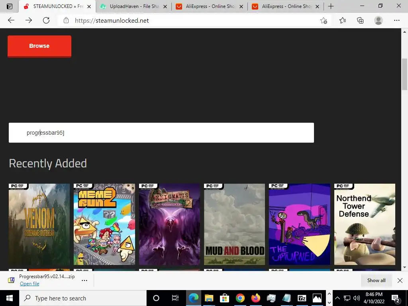Click the page scrollbar up arrow

(x=405, y=32)
